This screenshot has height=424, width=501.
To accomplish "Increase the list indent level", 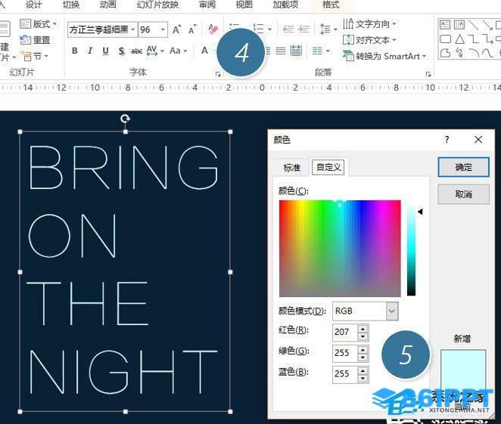I will click(x=304, y=29).
